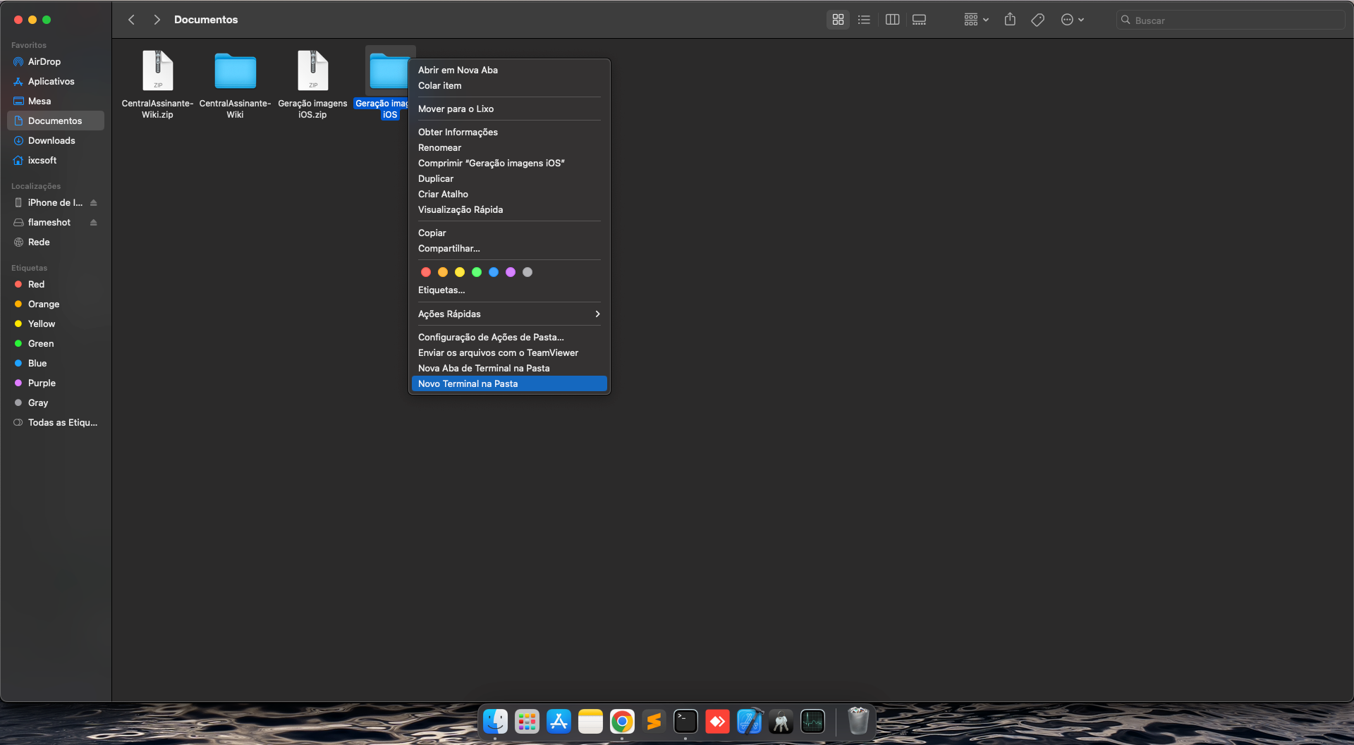The width and height of the screenshot is (1354, 745).
Task: Filter by Green tag in sidebar
Action: (56, 344)
